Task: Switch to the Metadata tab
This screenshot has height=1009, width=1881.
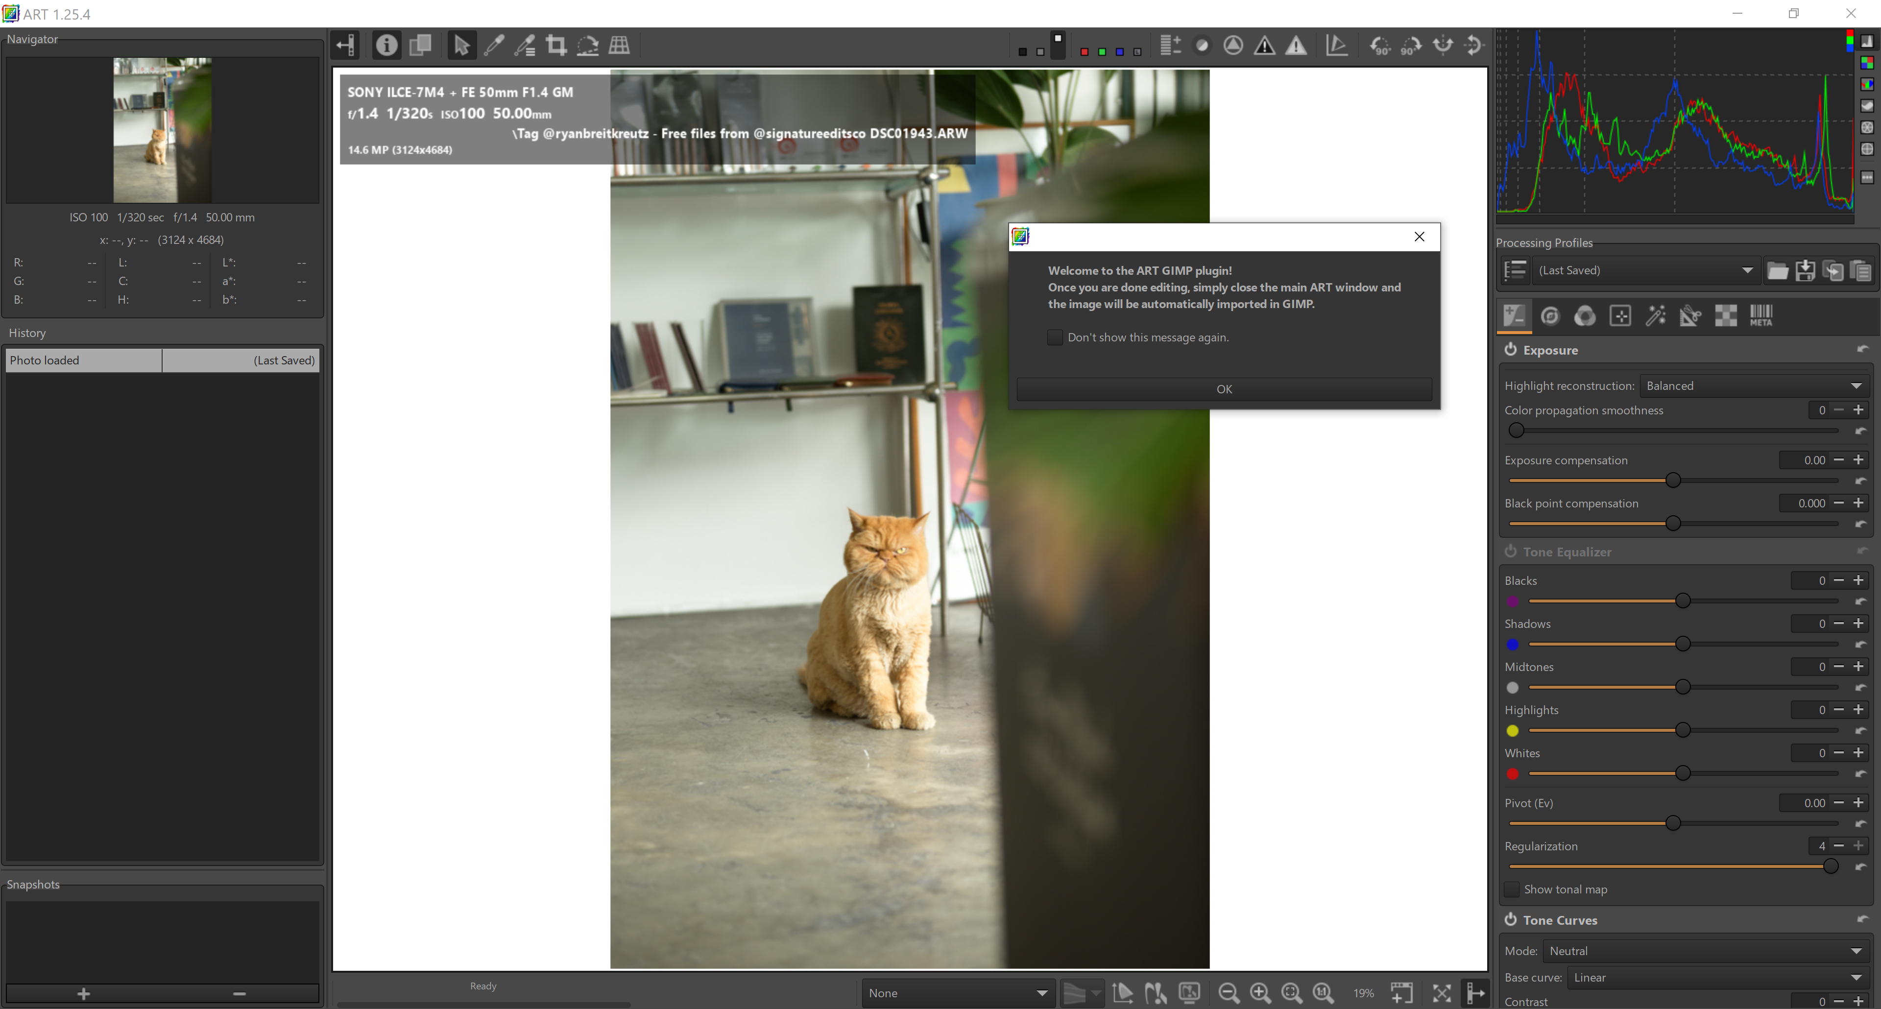Action: click(x=1760, y=316)
